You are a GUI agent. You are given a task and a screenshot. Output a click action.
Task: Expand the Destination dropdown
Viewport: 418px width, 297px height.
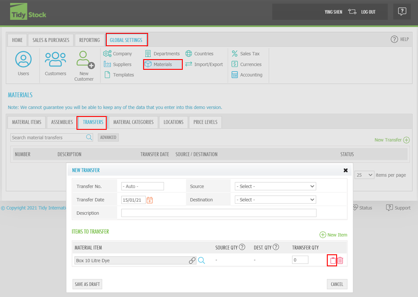(275, 200)
